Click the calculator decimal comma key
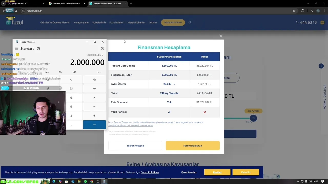Image resolution: width=328 pixels, height=184 pixels. [71, 125]
